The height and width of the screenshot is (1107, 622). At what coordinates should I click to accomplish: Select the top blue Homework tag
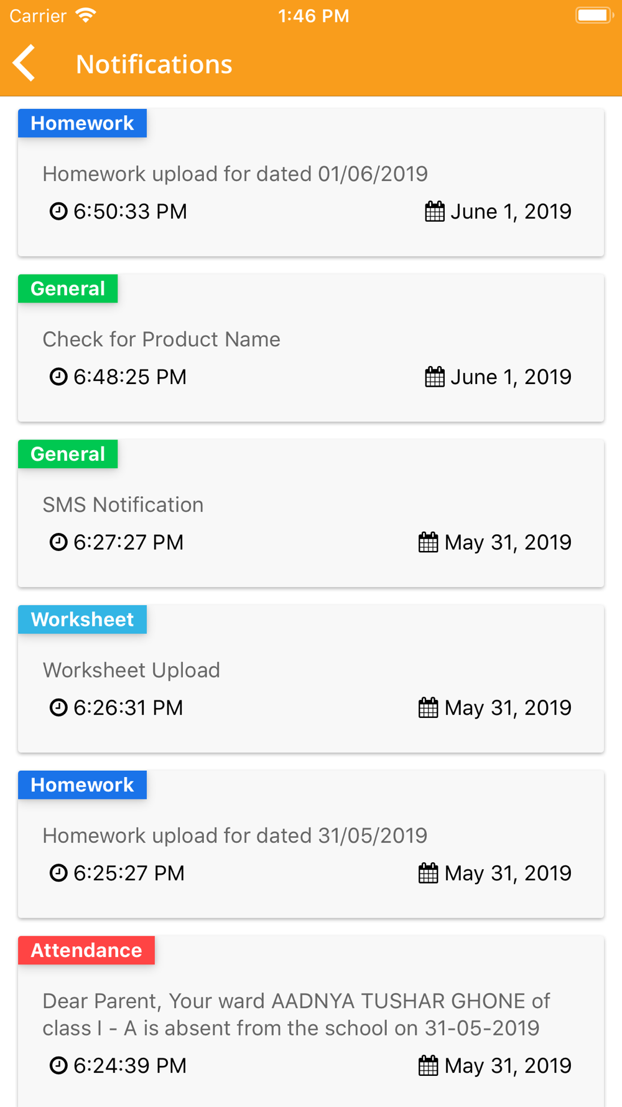tap(82, 123)
